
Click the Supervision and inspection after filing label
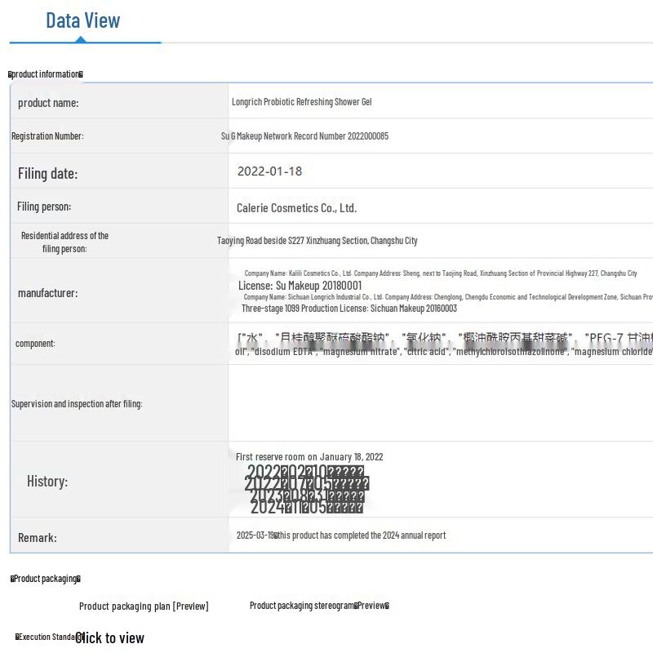point(77,403)
